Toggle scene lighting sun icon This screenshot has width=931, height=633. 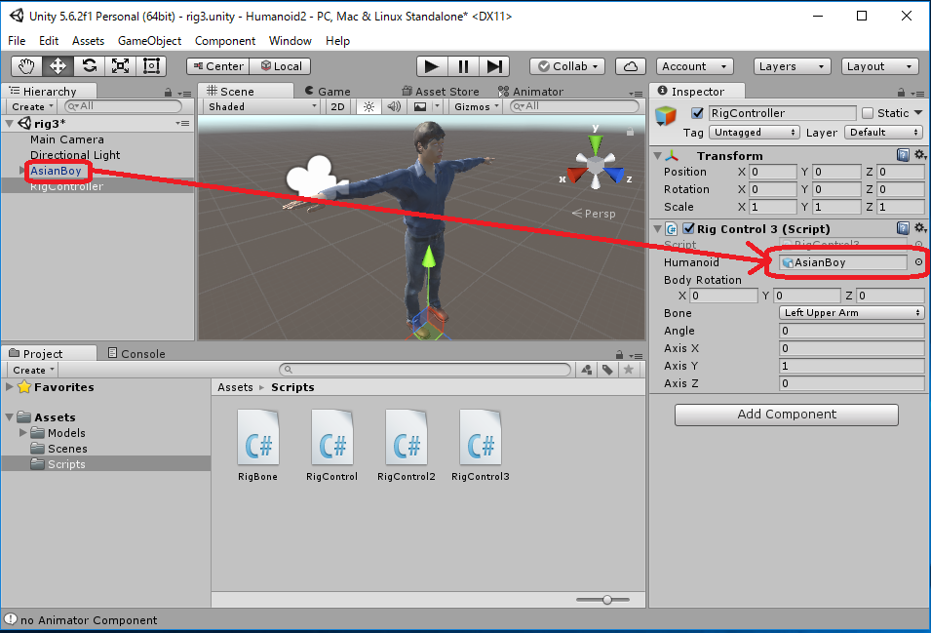tap(369, 106)
